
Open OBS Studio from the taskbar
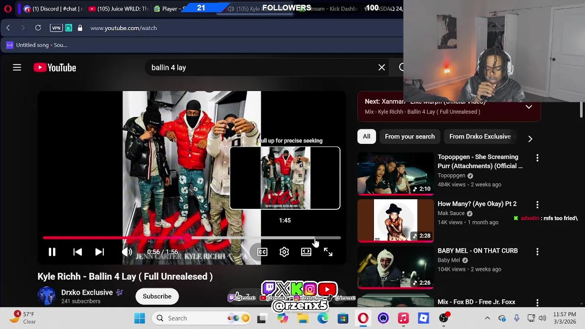coord(444,318)
